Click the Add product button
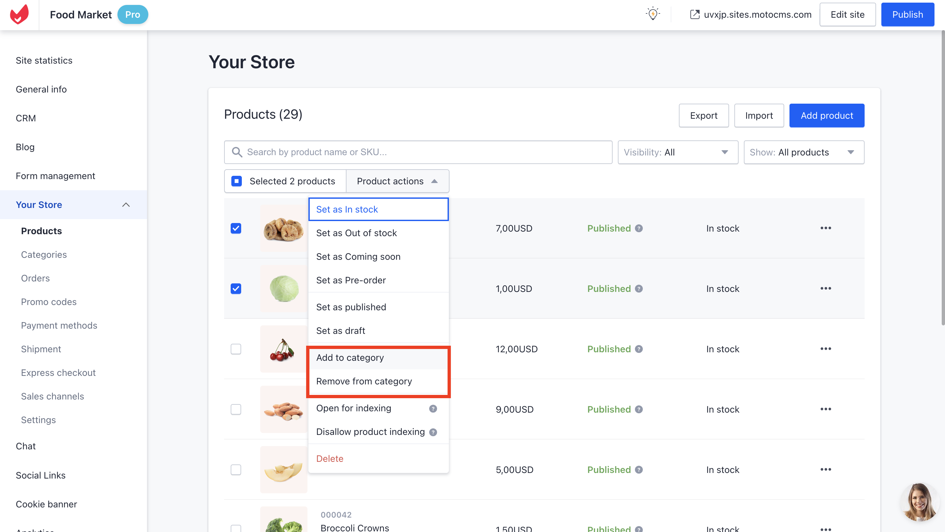The height and width of the screenshot is (532, 945). (x=827, y=115)
